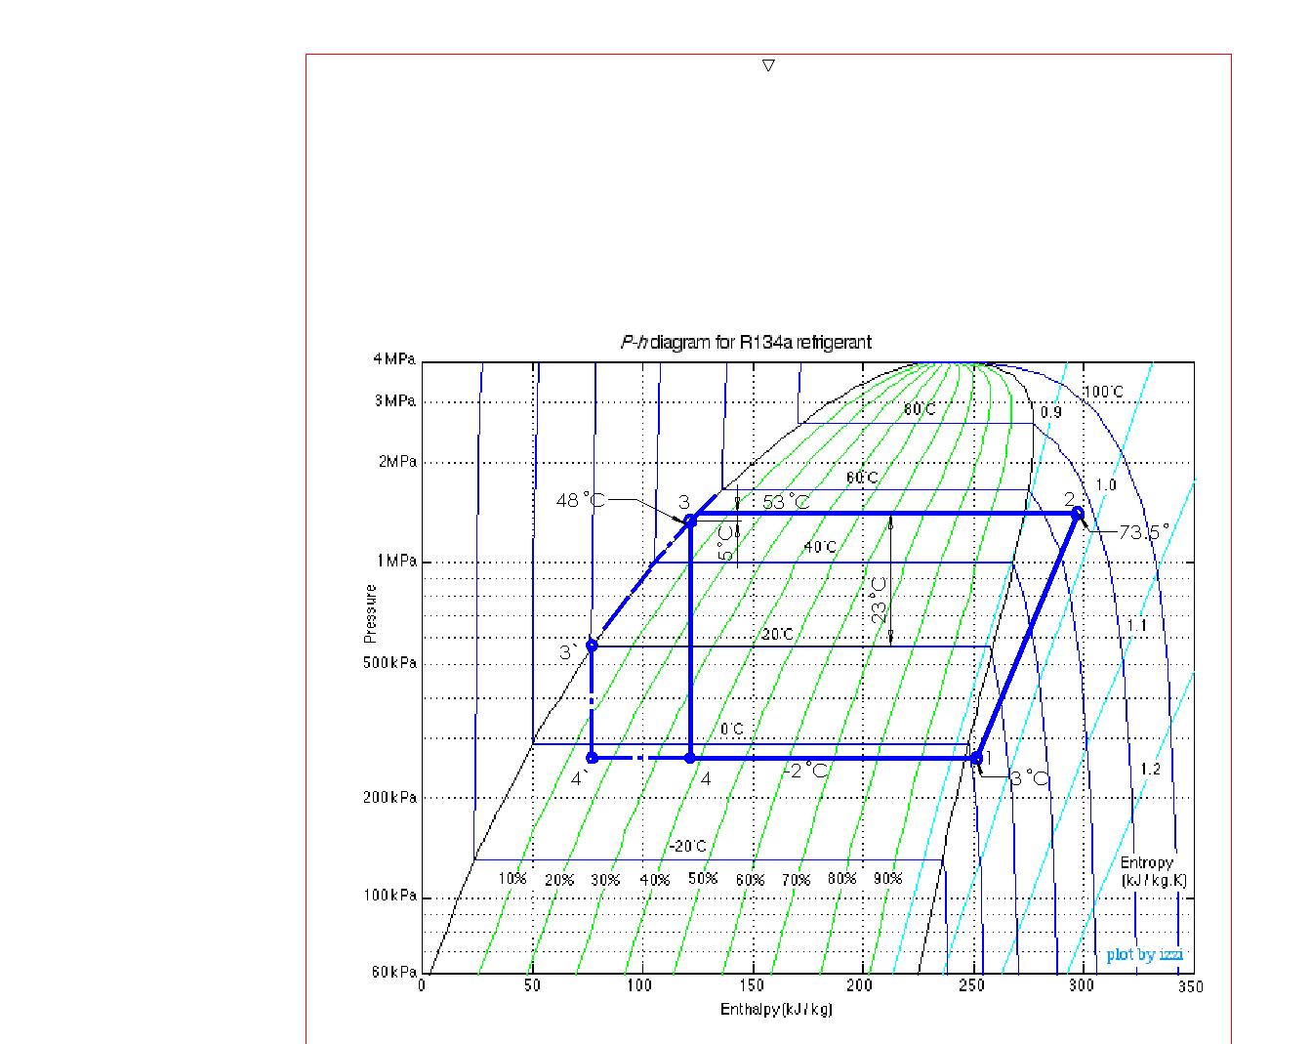The image size is (1311, 1044).
Task: Click the 'Enthalpy(kJ/kg)' axis title
Action: (x=776, y=1009)
